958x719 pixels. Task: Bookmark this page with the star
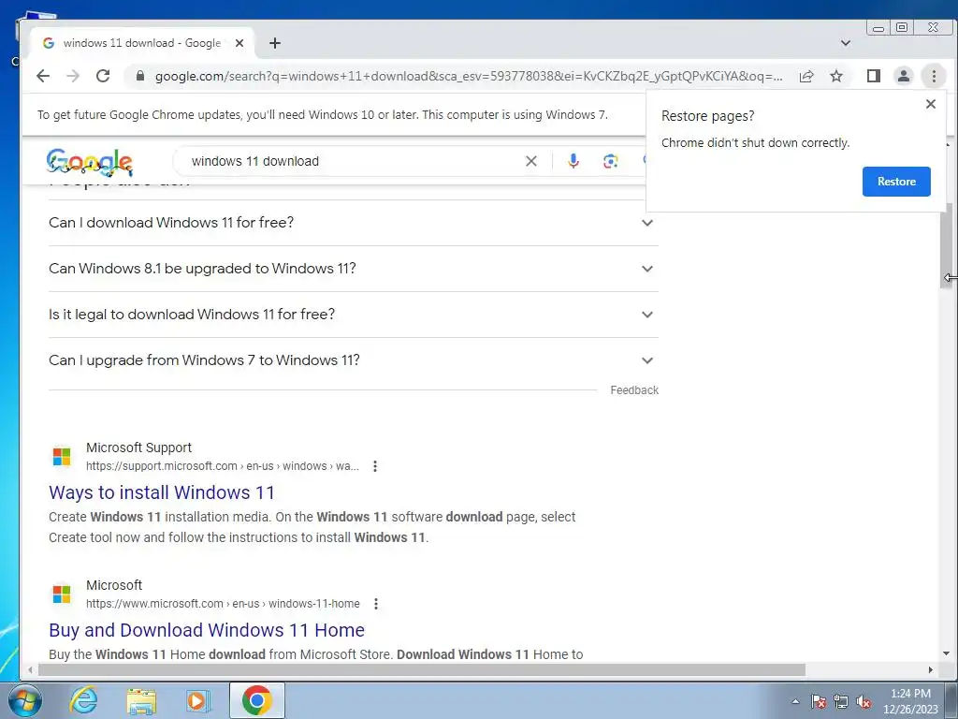point(836,76)
